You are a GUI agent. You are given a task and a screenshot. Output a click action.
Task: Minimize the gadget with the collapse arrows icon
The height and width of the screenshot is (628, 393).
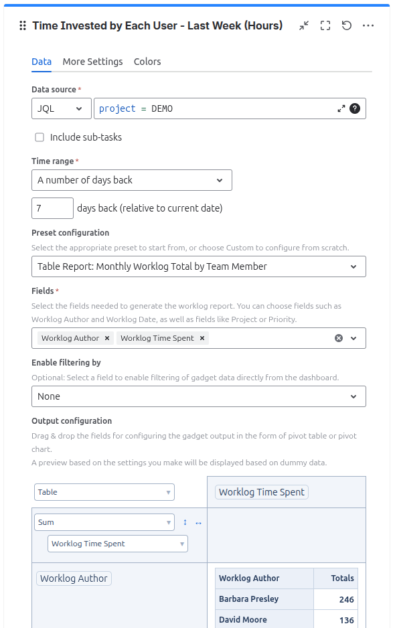click(x=304, y=25)
